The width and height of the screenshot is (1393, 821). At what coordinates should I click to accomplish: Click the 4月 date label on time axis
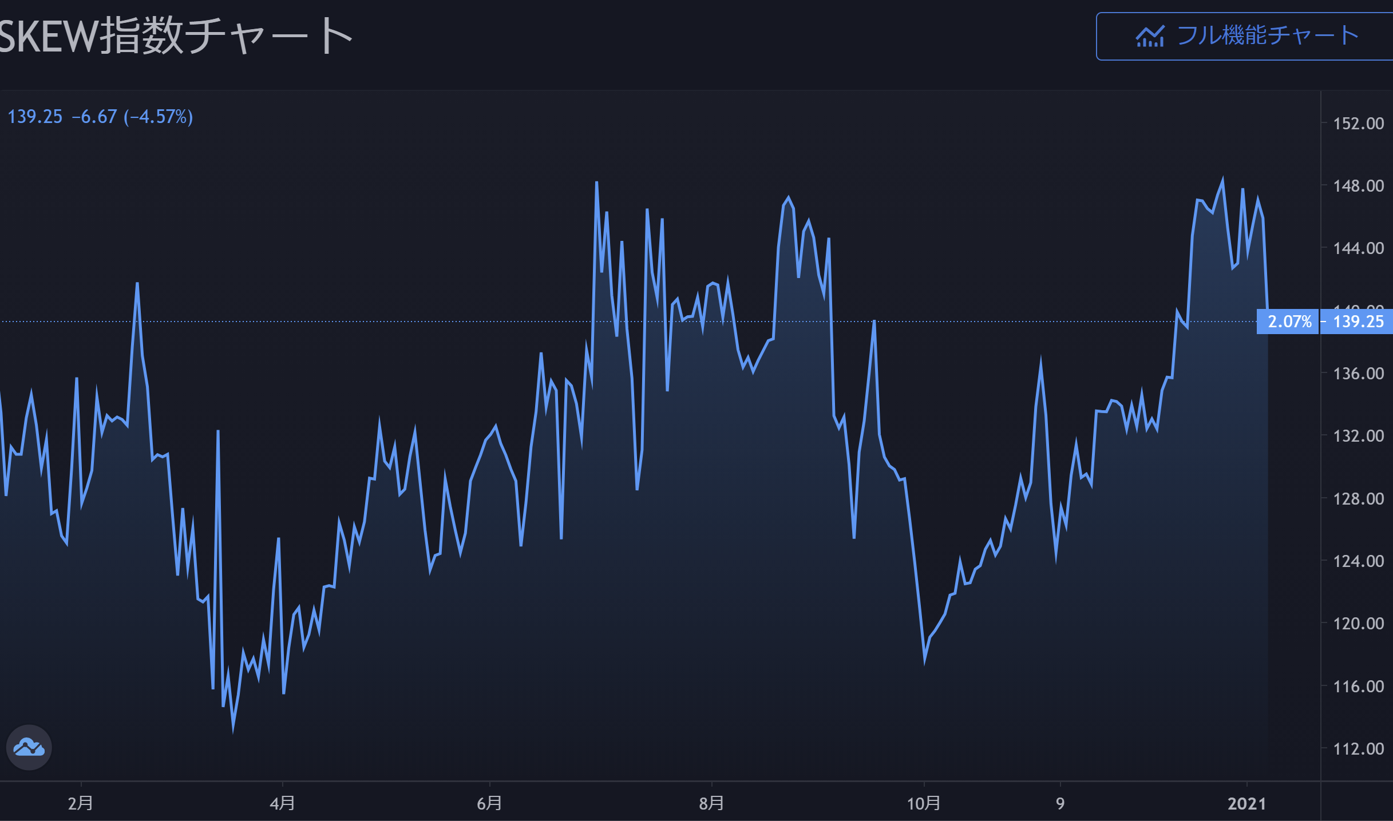click(x=282, y=803)
